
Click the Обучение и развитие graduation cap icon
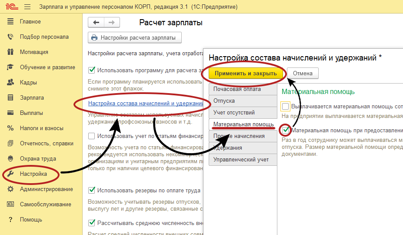11,67
